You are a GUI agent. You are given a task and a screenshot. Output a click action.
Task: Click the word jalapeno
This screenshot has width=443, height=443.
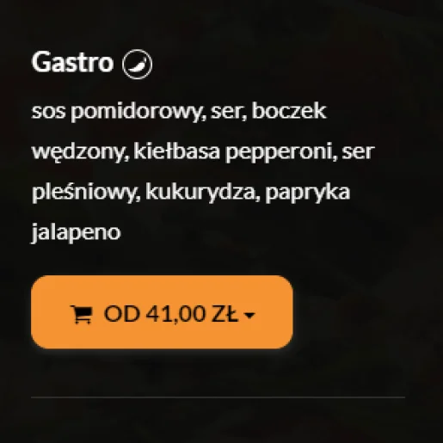(x=76, y=232)
